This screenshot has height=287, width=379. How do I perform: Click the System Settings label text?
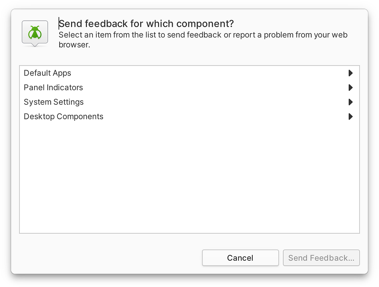click(x=54, y=102)
